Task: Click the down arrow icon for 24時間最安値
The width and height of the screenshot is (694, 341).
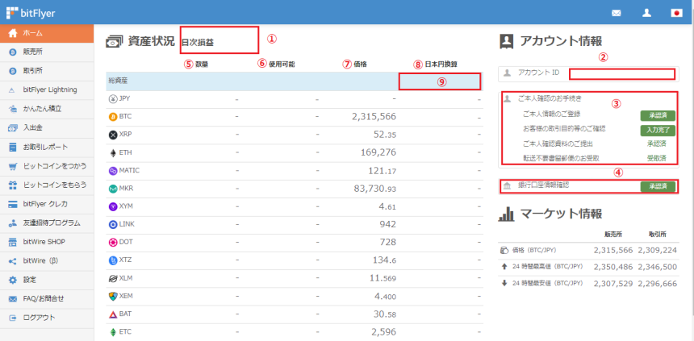Action: tap(504, 283)
